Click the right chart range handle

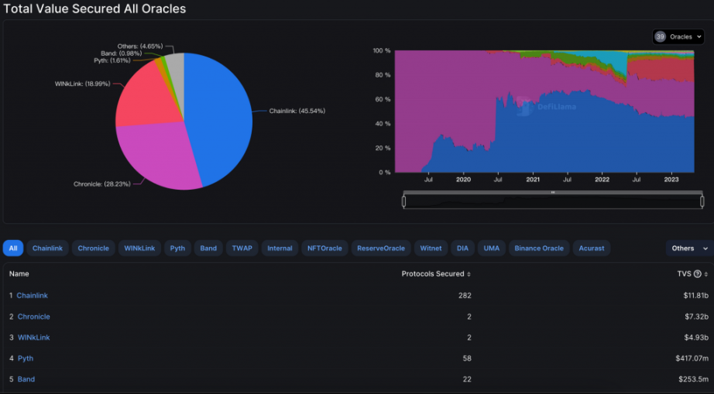click(x=702, y=200)
